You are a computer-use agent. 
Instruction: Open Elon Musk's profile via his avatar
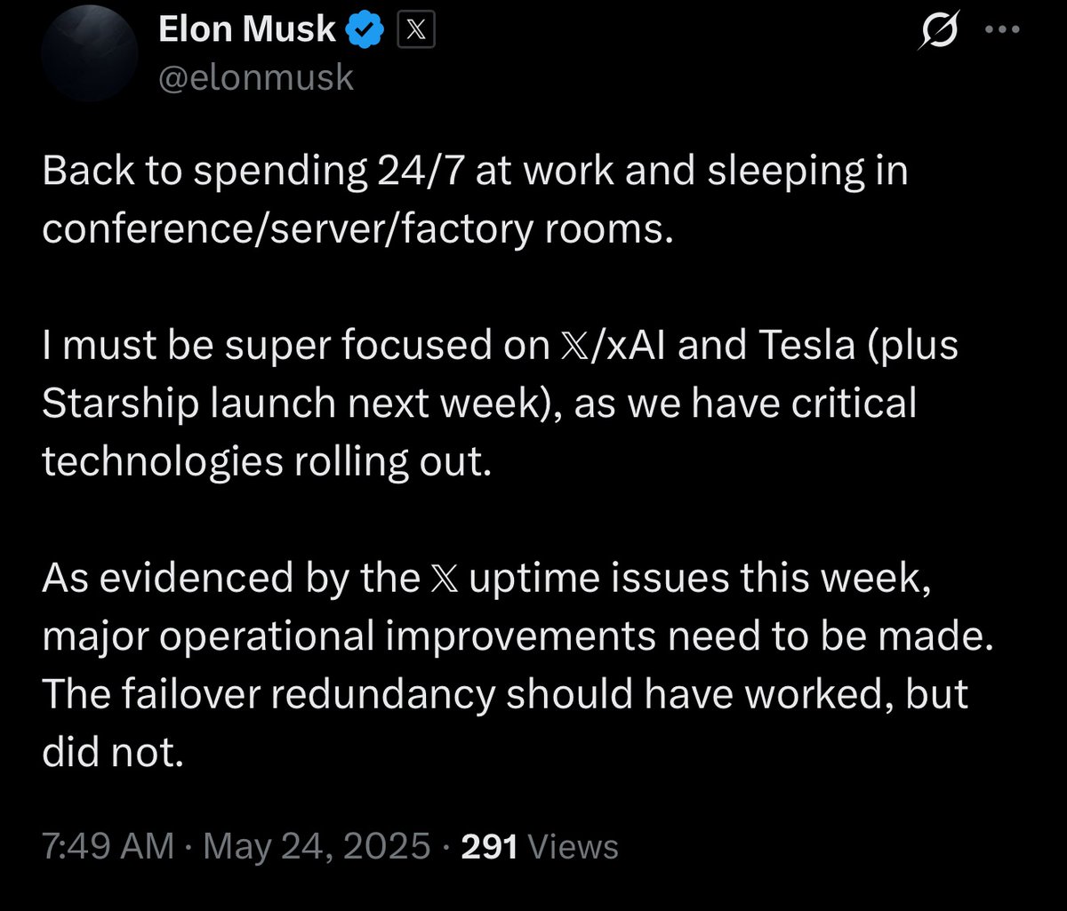click(x=89, y=53)
